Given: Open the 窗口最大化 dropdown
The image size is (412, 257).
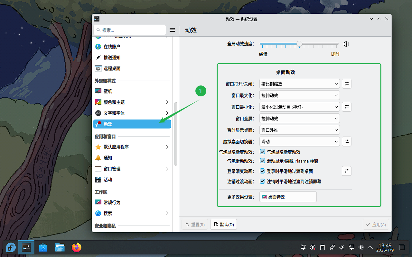Looking at the screenshot, I should click(x=299, y=95).
